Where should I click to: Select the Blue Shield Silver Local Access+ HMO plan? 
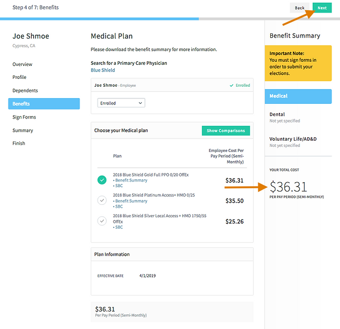102,221
